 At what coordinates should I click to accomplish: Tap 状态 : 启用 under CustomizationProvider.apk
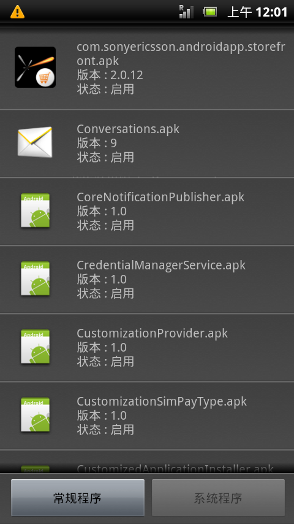click(105, 361)
